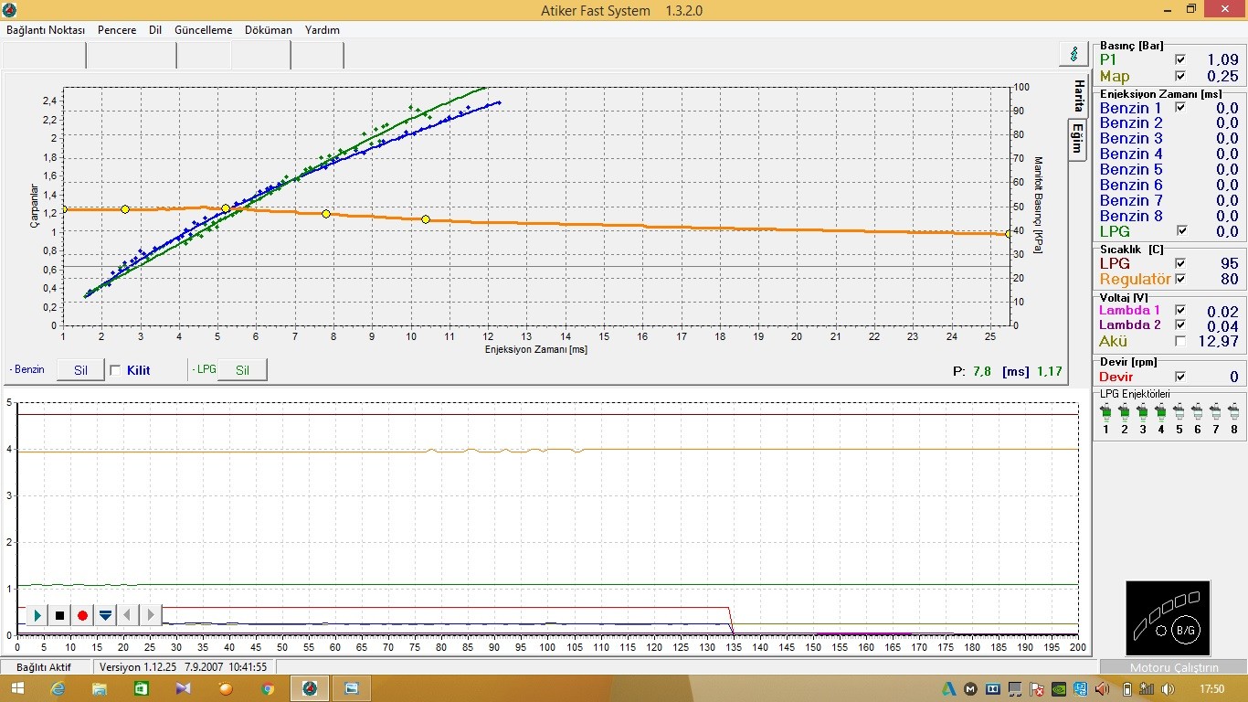Click the yellow curve point at 10.4 ms
This screenshot has height=702, width=1248.
(x=426, y=219)
